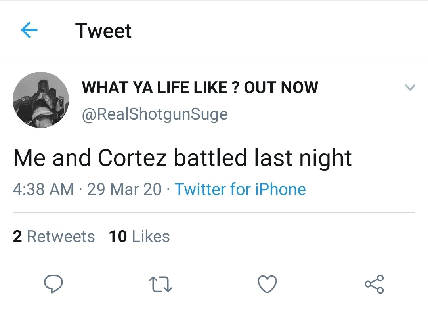Click the 4:38 AM timestamp
The height and width of the screenshot is (311, 428).
tap(43, 189)
